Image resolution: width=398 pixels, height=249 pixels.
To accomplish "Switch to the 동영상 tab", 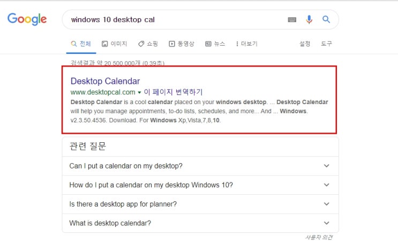I will coord(182,44).
